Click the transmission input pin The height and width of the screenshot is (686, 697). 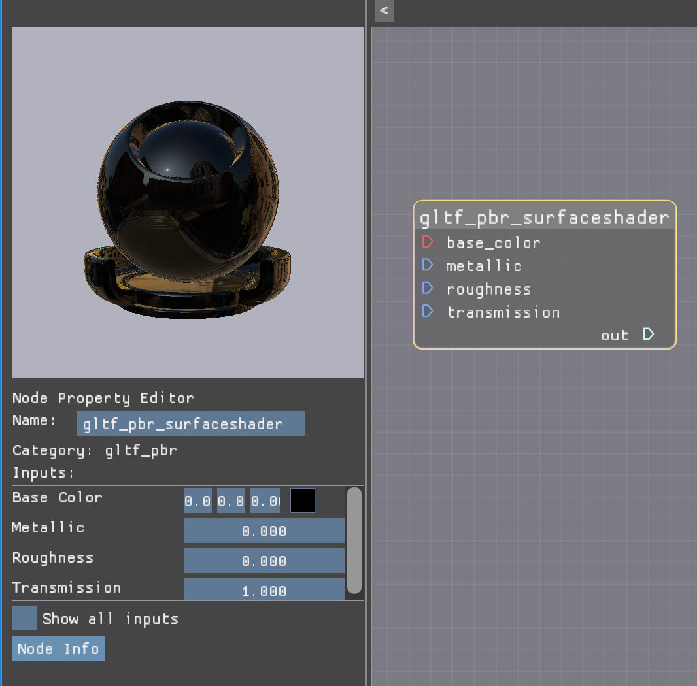pos(428,312)
